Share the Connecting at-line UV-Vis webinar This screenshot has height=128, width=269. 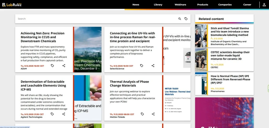(153, 66)
